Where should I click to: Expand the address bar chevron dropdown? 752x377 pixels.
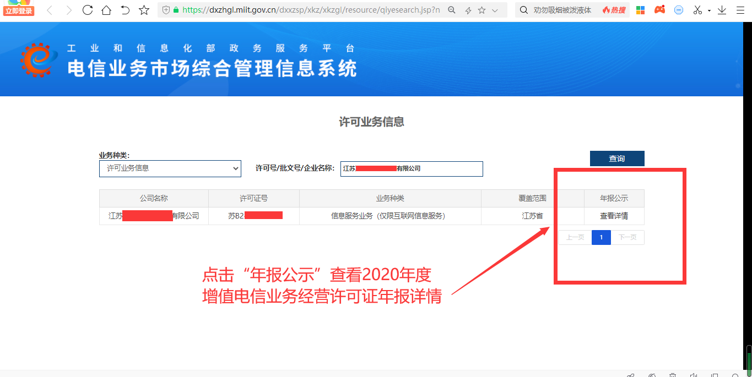click(x=495, y=10)
